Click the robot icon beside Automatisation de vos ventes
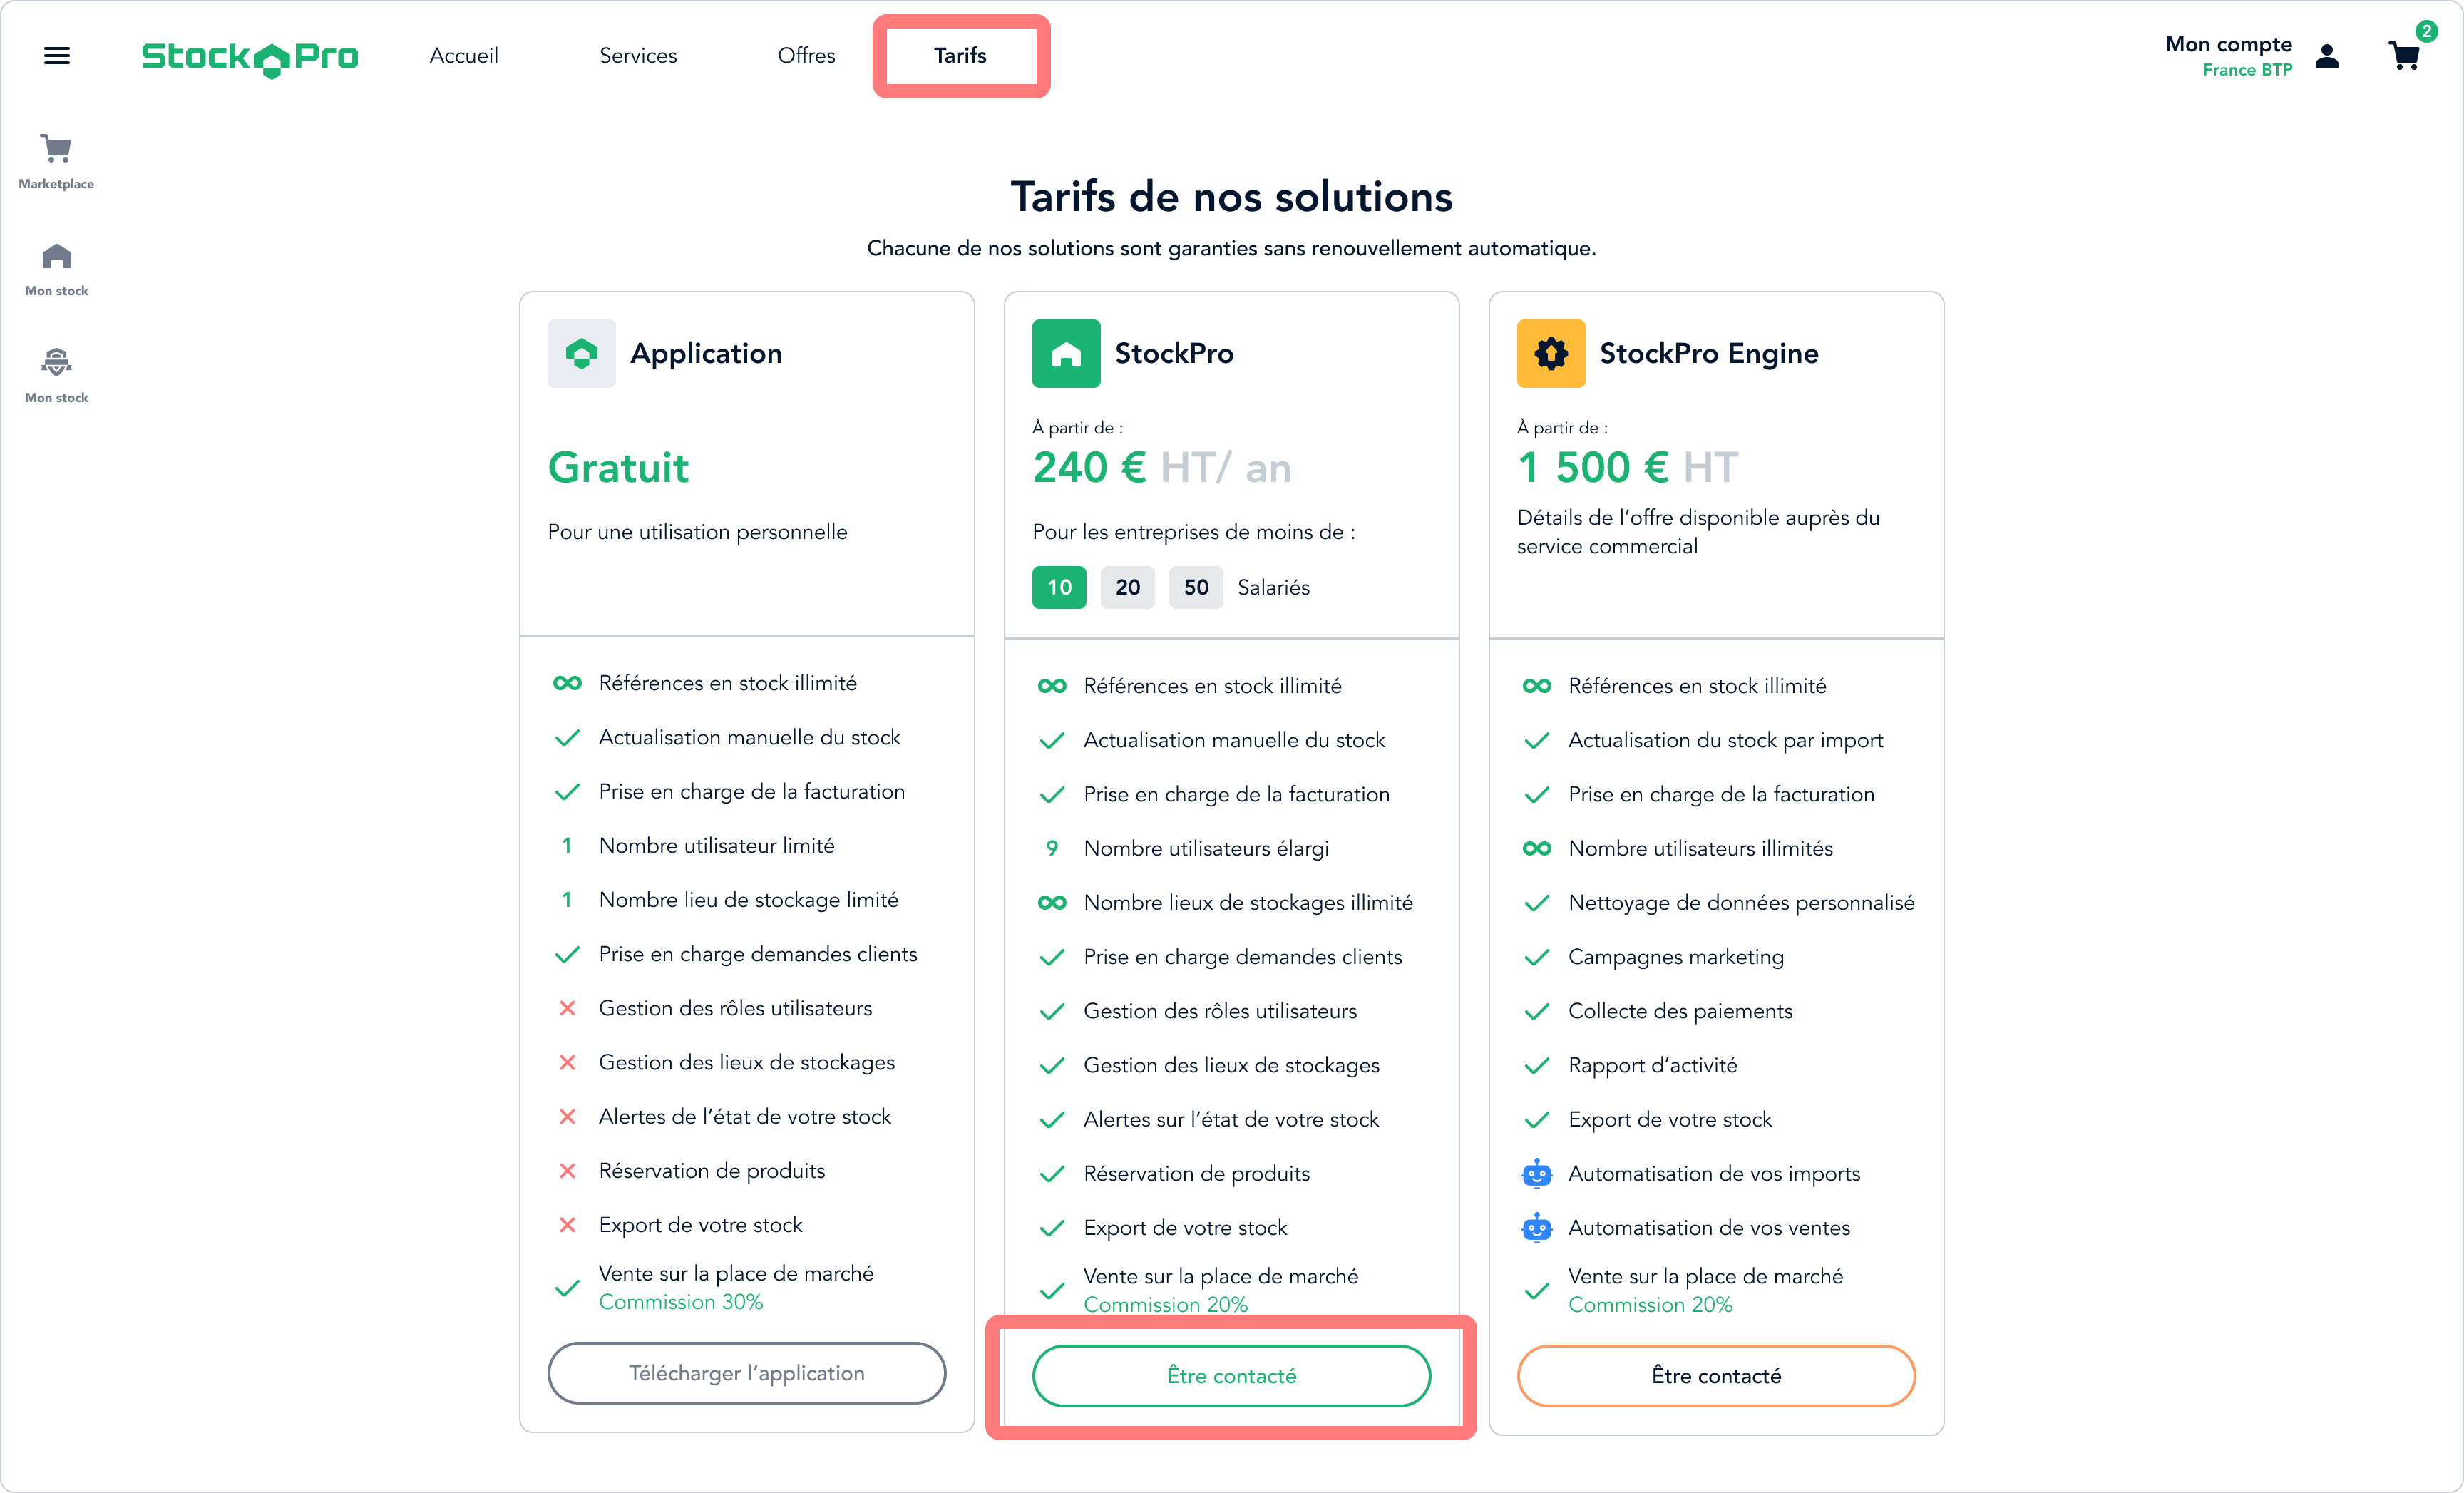 (1537, 1227)
